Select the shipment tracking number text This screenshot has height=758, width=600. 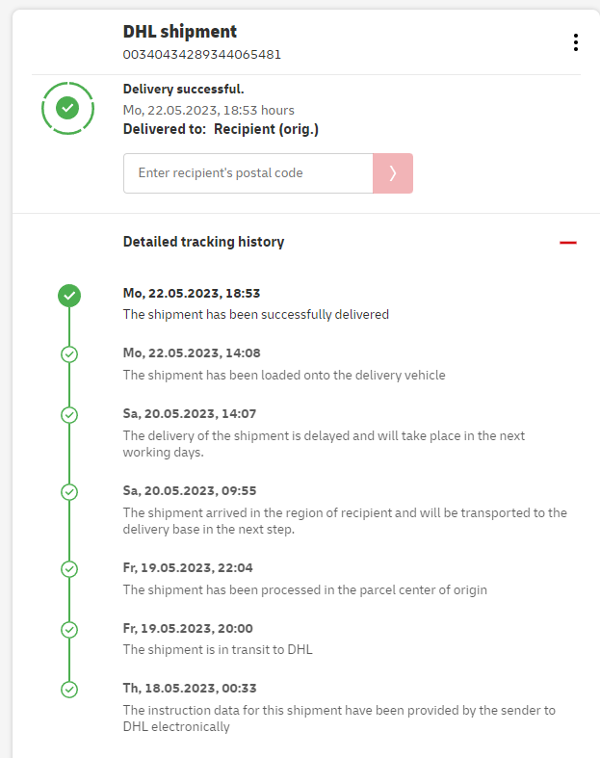pyautogui.click(x=201, y=54)
